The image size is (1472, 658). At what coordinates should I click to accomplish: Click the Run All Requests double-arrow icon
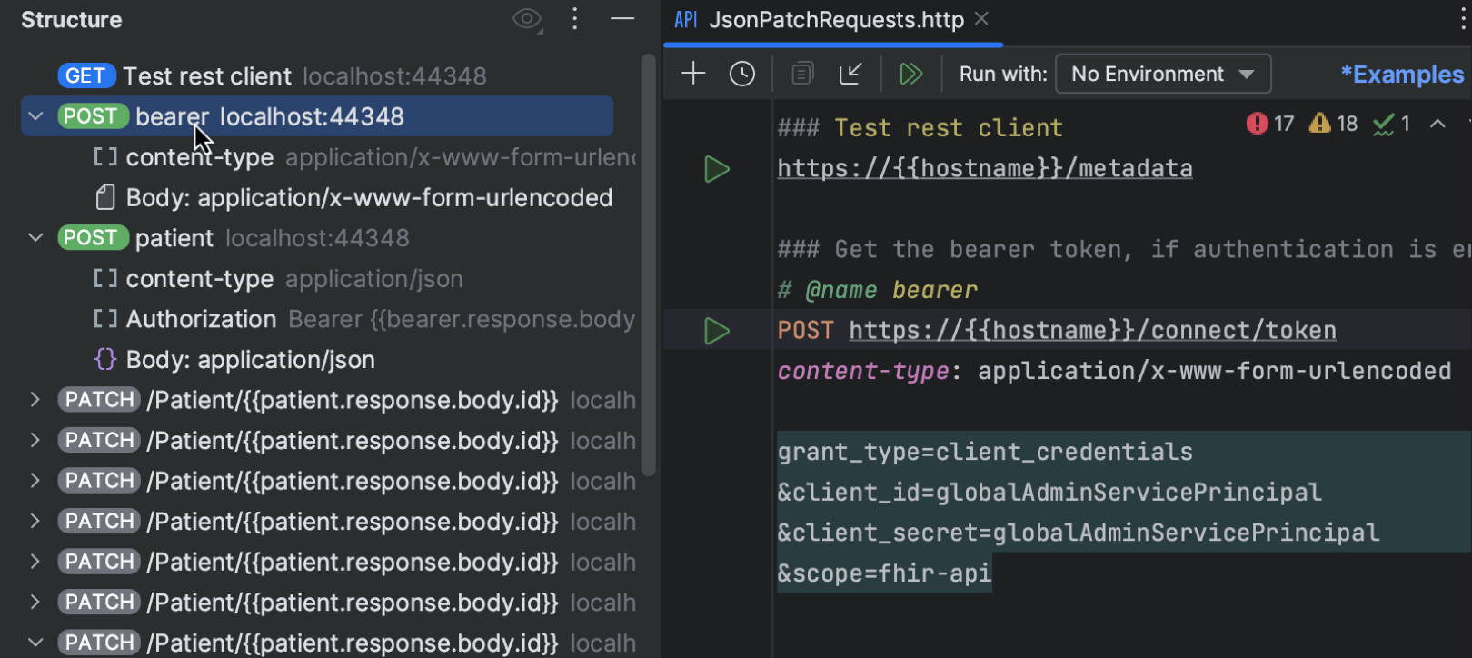click(910, 74)
